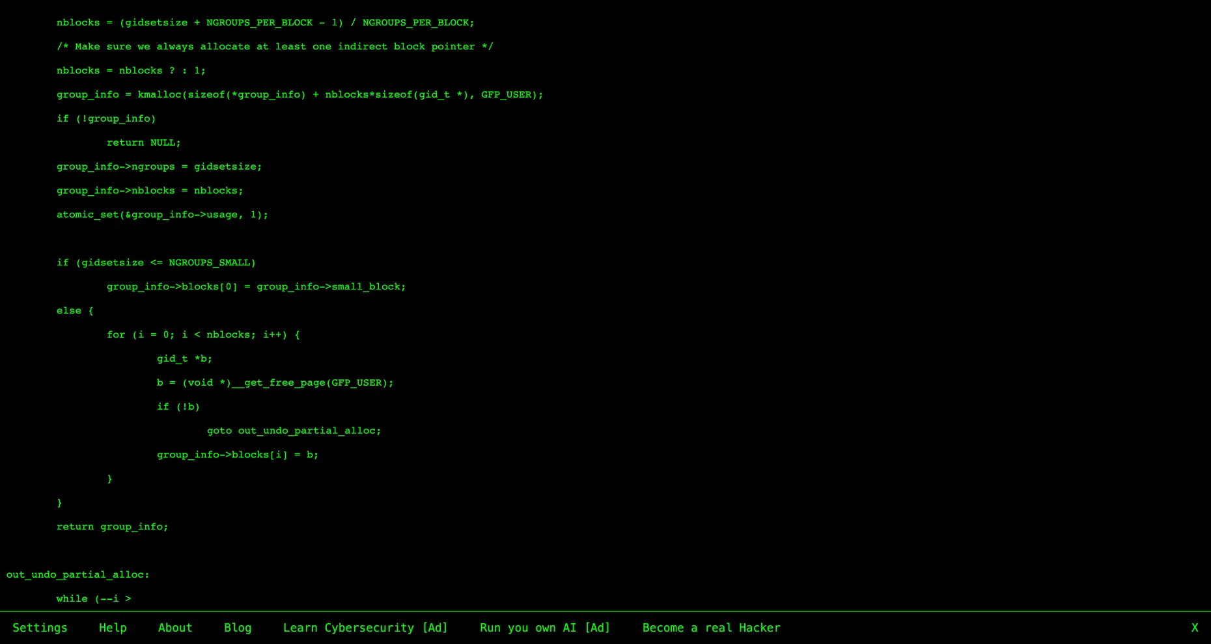Click the 'if (!b)' line
The image size is (1211, 644).
coord(178,407)
